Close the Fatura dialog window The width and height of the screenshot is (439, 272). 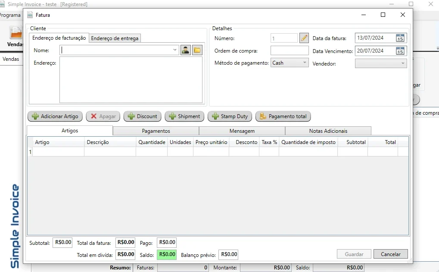(403, 15)
